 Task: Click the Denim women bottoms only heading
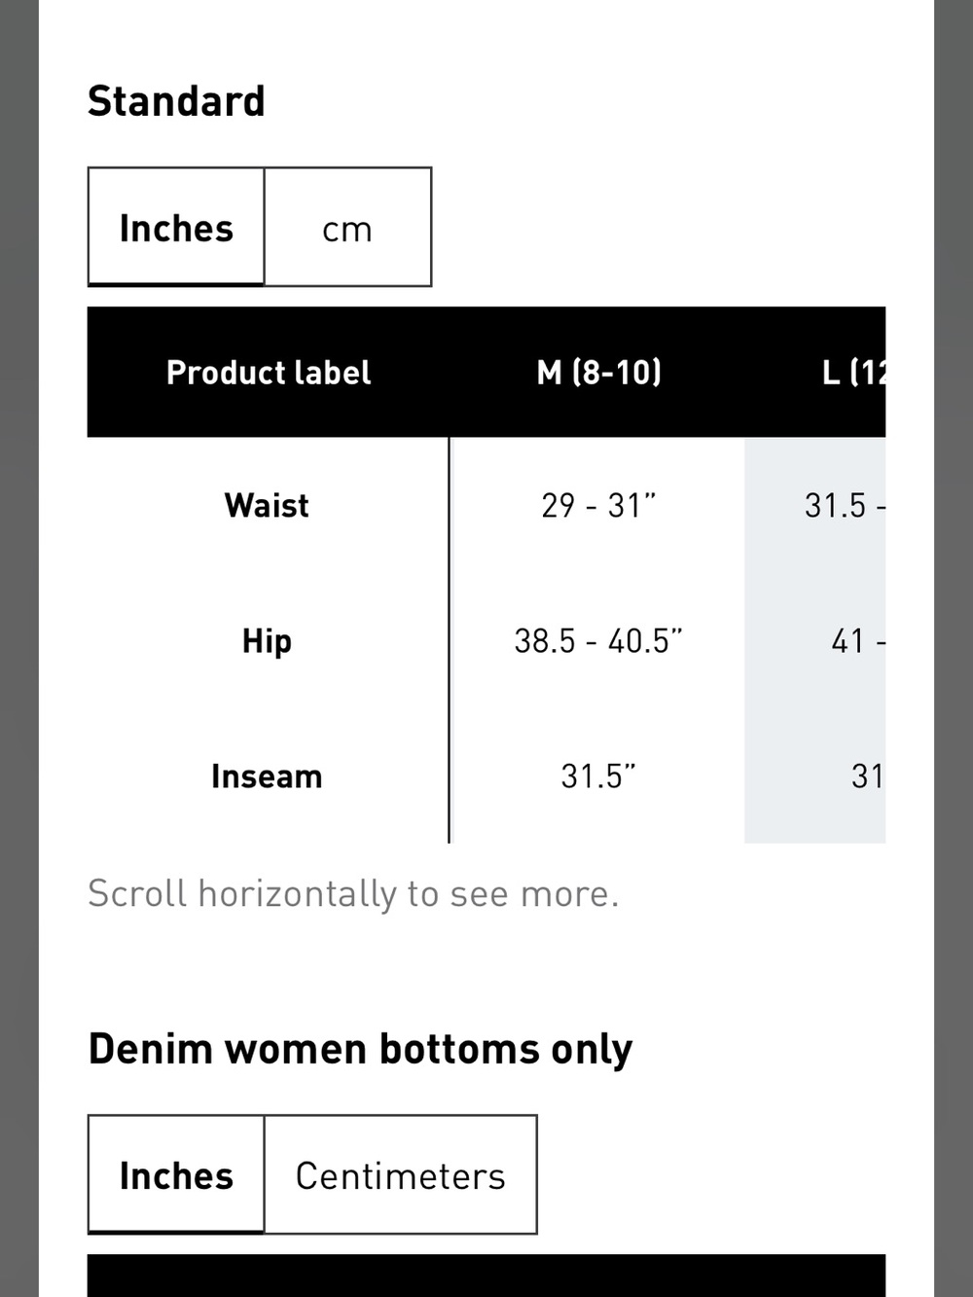pos(360,1050)
